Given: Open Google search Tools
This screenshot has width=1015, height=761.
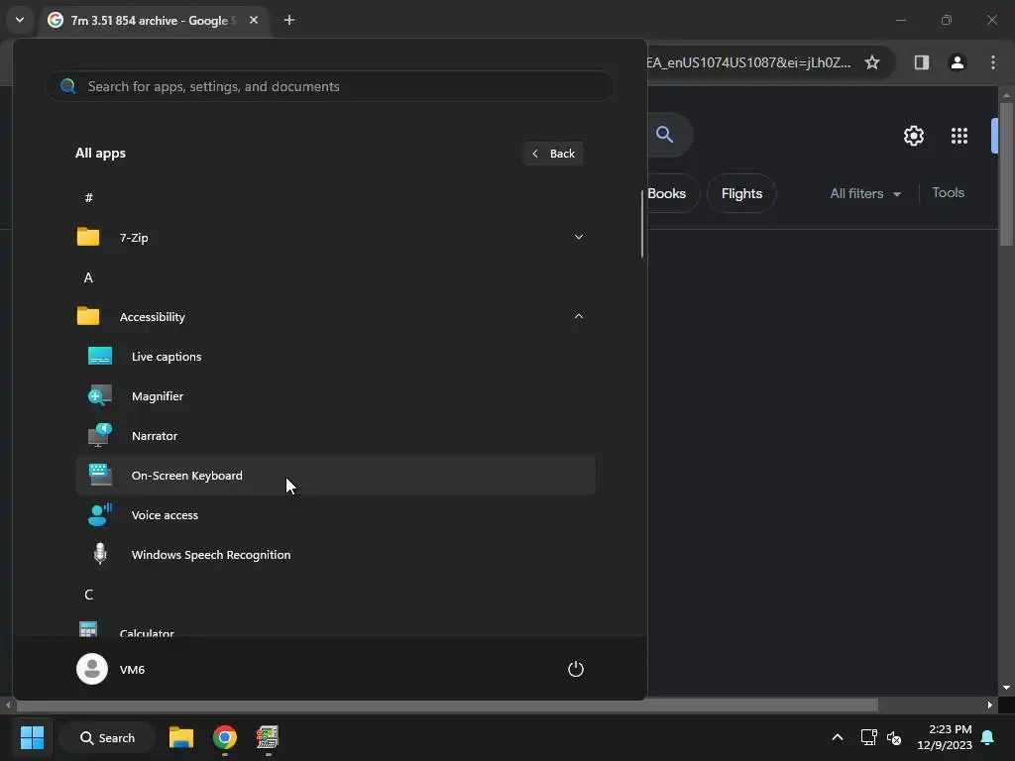Looking at the screenshot, I should click(x=948, y=192).
